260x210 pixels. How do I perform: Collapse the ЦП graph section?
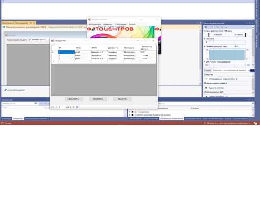tap(205, 62)
